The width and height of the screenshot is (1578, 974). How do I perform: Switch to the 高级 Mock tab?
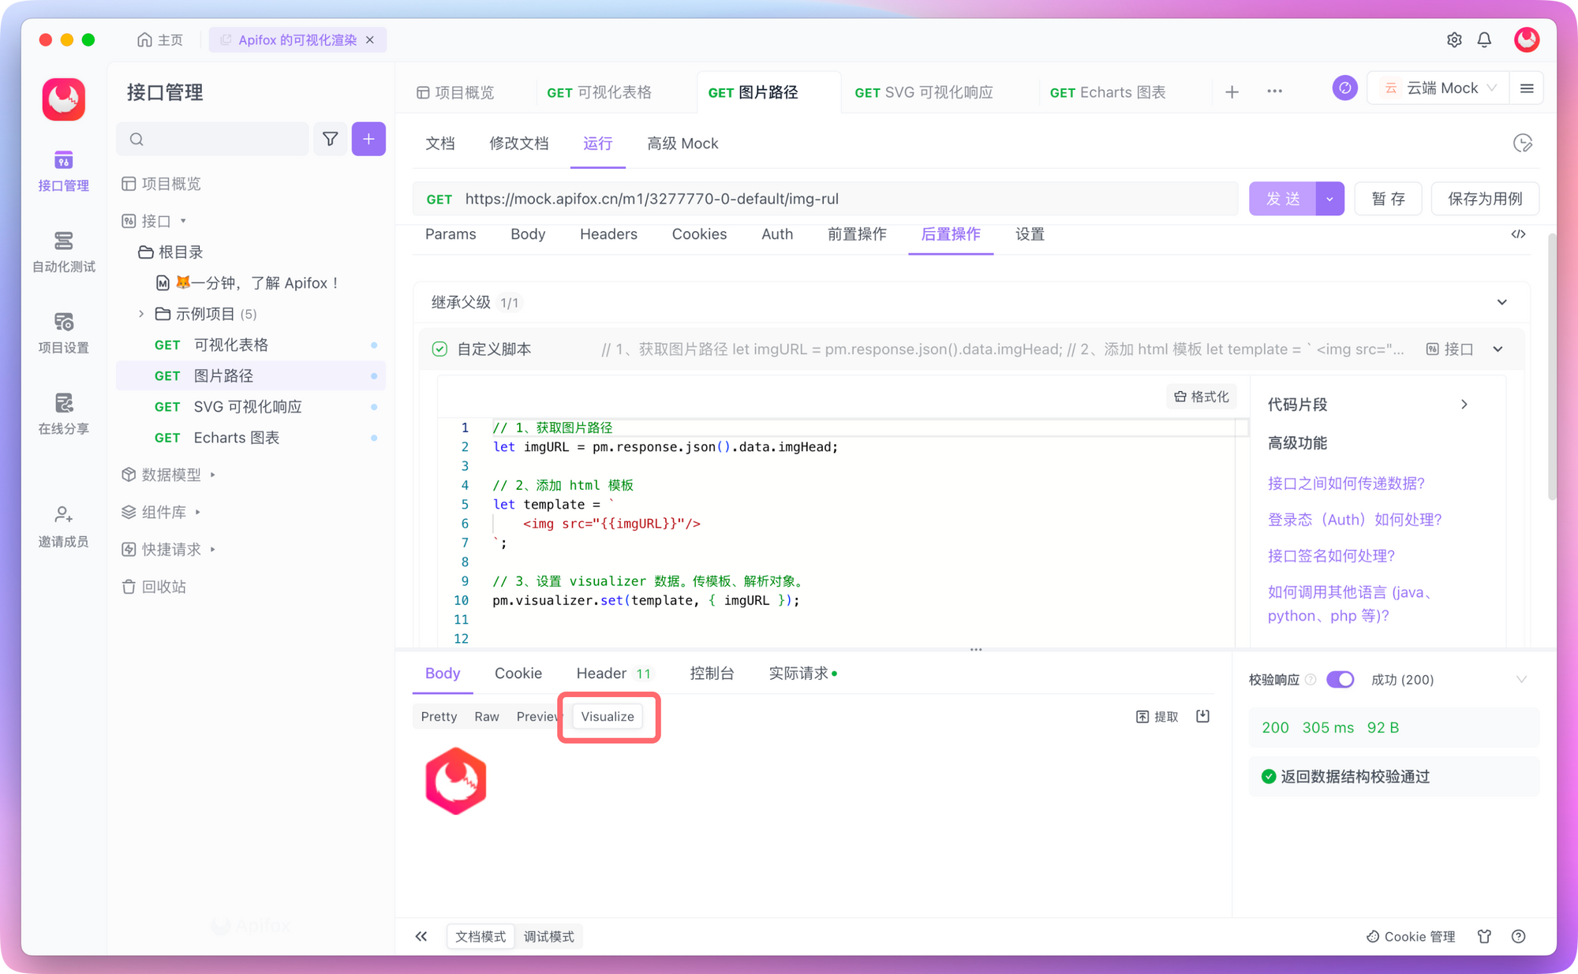pyautogui.click(x=682, y=144)
